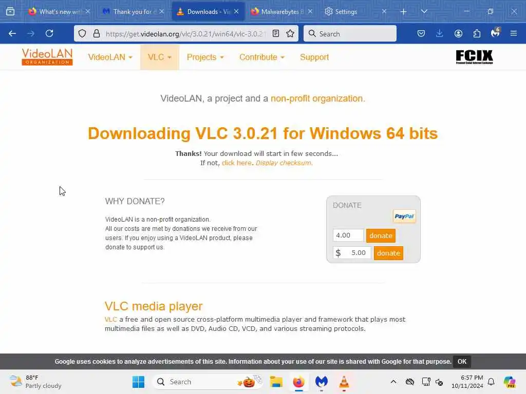Open the Windows Start menu
Viewport: 526px width, 394px height.
(x=138, y=382)
